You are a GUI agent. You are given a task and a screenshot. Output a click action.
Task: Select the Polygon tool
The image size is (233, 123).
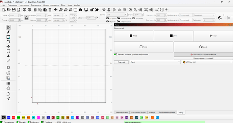pos(8,42)
